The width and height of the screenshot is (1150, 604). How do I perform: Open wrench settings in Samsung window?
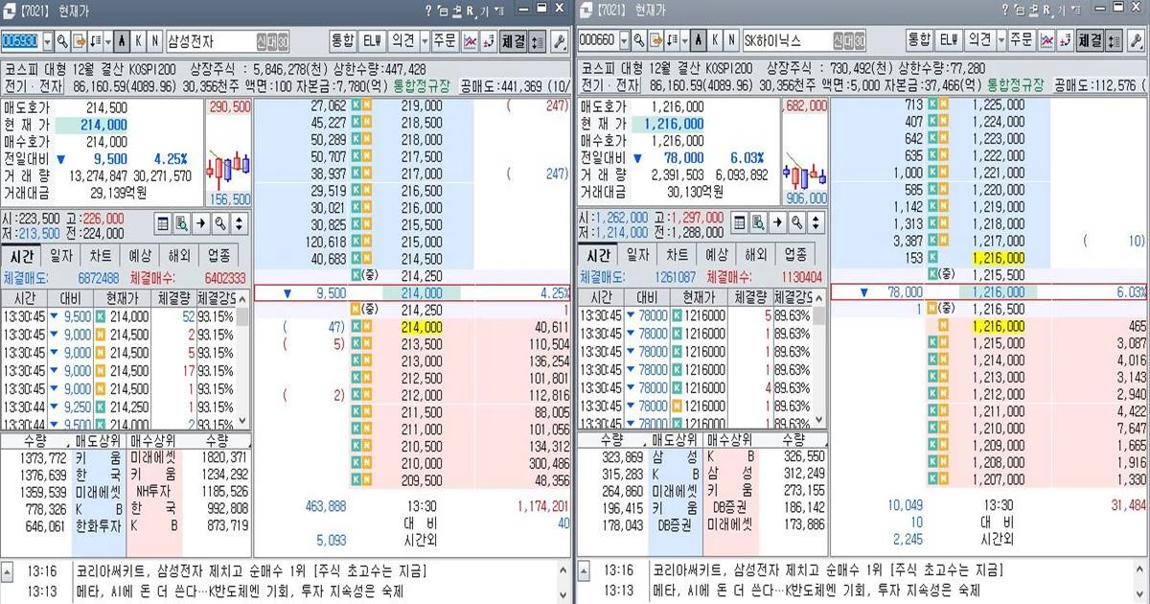(x=559, y=41)
